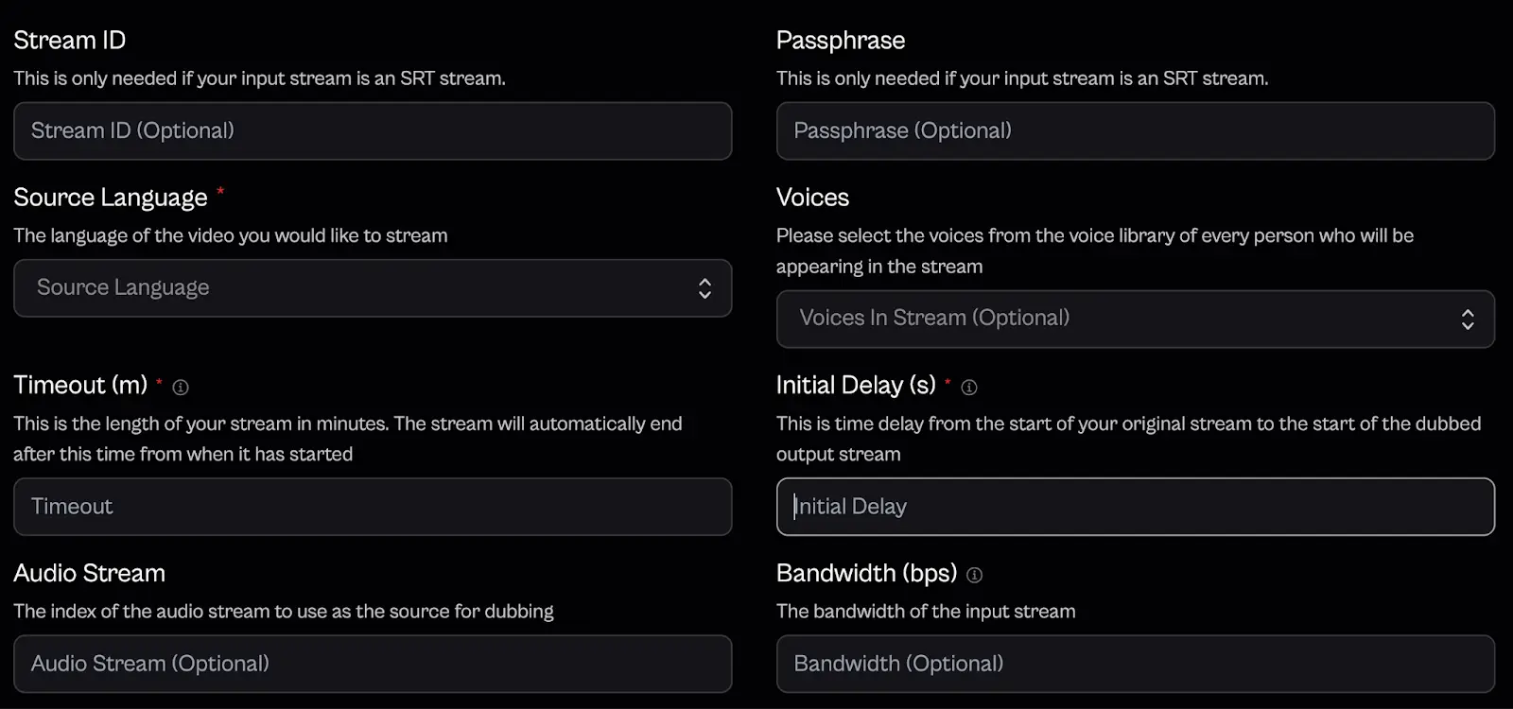Screen dimensions: 1513x709
Task: Click the Initial Delay input field
Action: coord(1135,507)
